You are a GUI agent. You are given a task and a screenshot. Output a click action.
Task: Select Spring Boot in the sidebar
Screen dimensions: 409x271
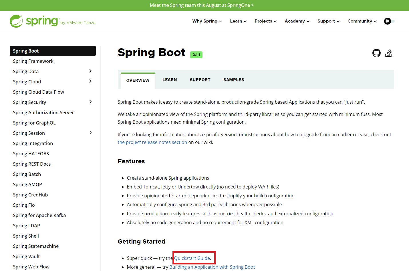(53, 51)
